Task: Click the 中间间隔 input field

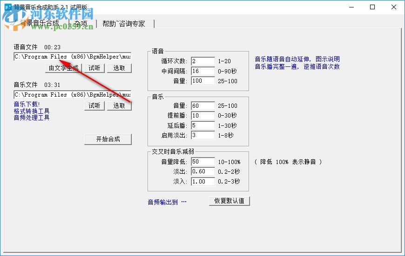Action: (203, 71)
